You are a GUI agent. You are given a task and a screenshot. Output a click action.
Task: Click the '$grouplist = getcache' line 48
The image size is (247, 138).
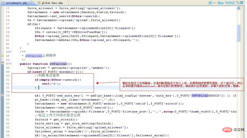68,68
